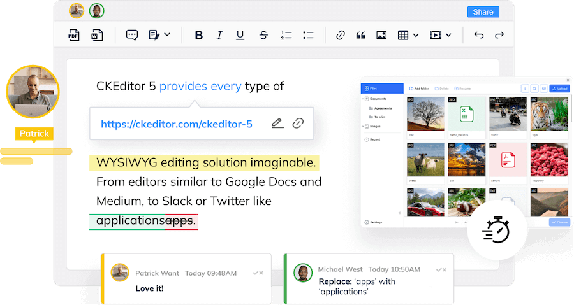Select the tiger image thumbnail
The image size is (574, 305).
point(548,114)
